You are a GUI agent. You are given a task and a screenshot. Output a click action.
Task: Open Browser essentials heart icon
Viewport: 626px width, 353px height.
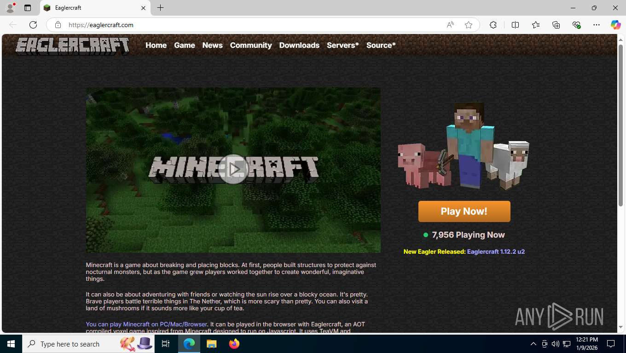pyautogui.click(x=576, y=25)
